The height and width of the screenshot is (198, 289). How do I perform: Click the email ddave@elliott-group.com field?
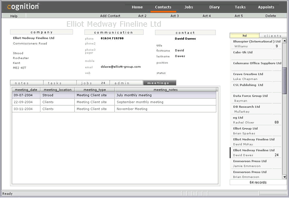[x=121, y=67]
